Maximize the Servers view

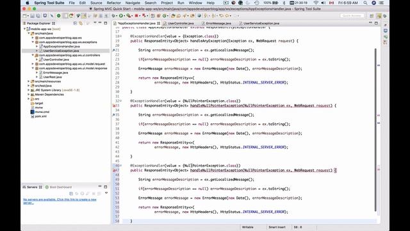pyautogui.click(x=105, y=187)
